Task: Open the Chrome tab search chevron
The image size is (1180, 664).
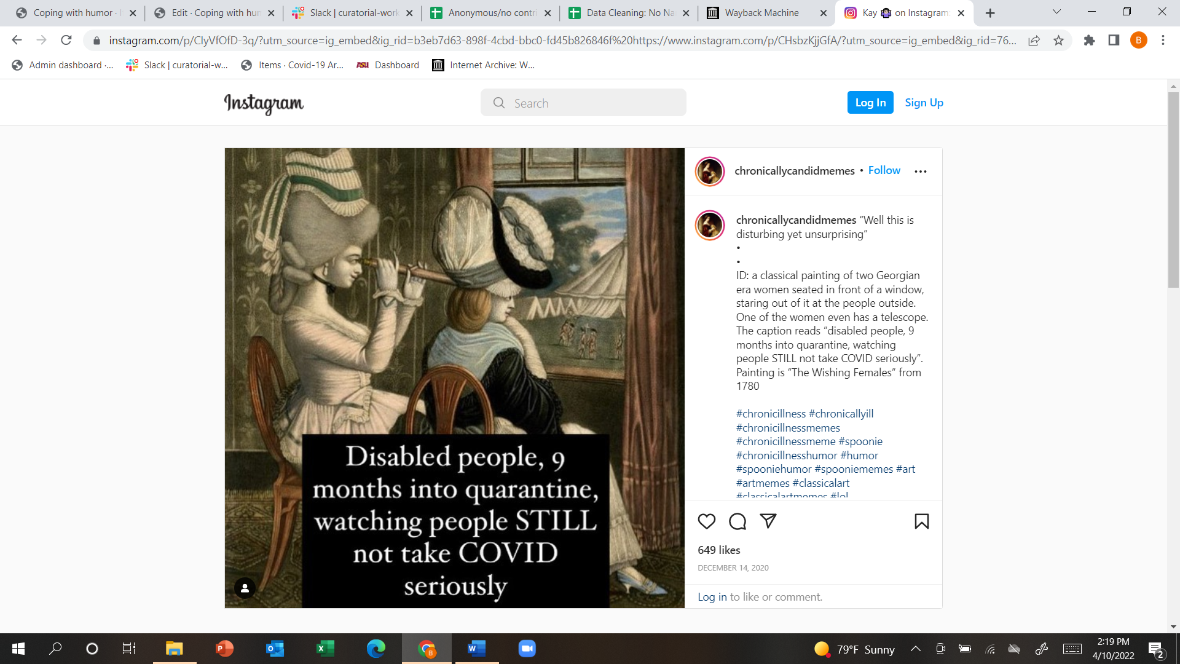Action: click(x=1056, y=12)
